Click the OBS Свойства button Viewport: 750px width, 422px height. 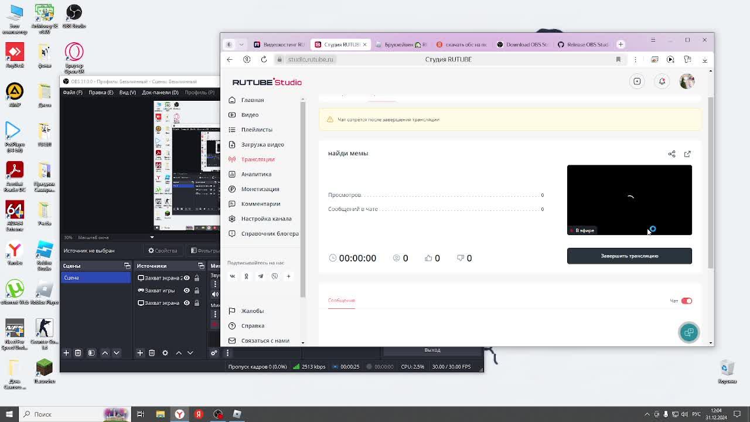pyautogui.click(x=163, y=251)
